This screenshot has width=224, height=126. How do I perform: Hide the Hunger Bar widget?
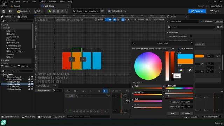click(32, 84)
